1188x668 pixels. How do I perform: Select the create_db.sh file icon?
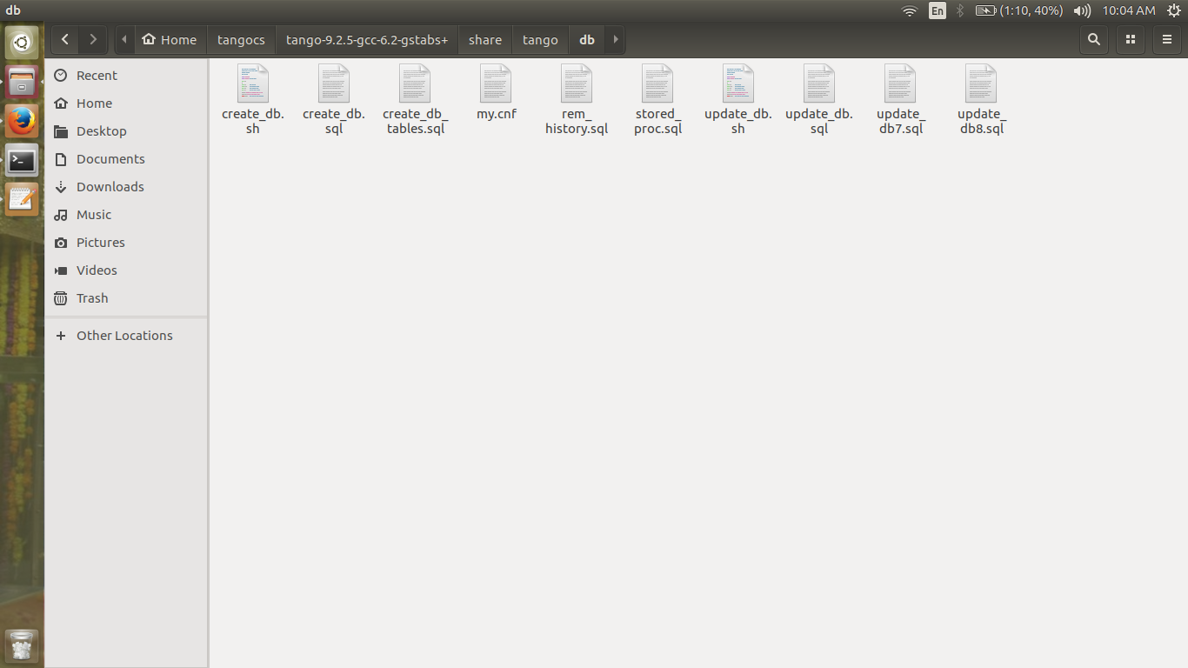pos(253,83)
